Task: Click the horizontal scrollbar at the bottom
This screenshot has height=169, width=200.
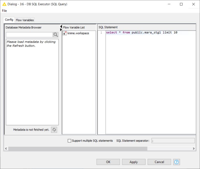Action: coord(75,148)
